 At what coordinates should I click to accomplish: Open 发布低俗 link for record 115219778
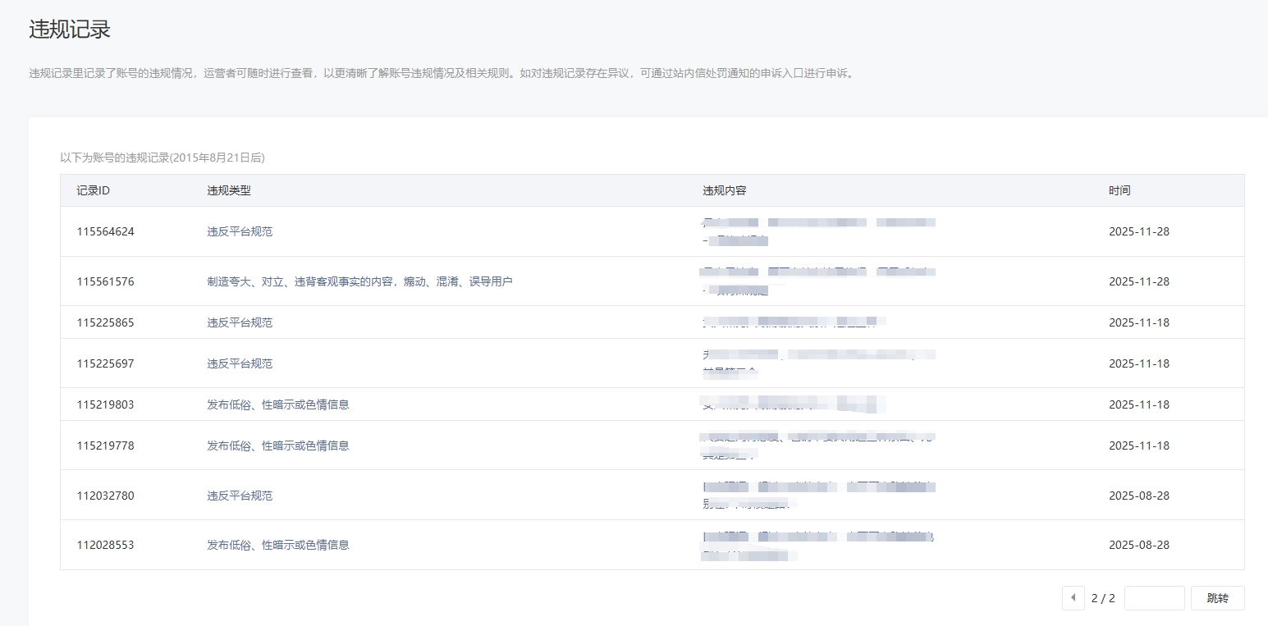277,446
